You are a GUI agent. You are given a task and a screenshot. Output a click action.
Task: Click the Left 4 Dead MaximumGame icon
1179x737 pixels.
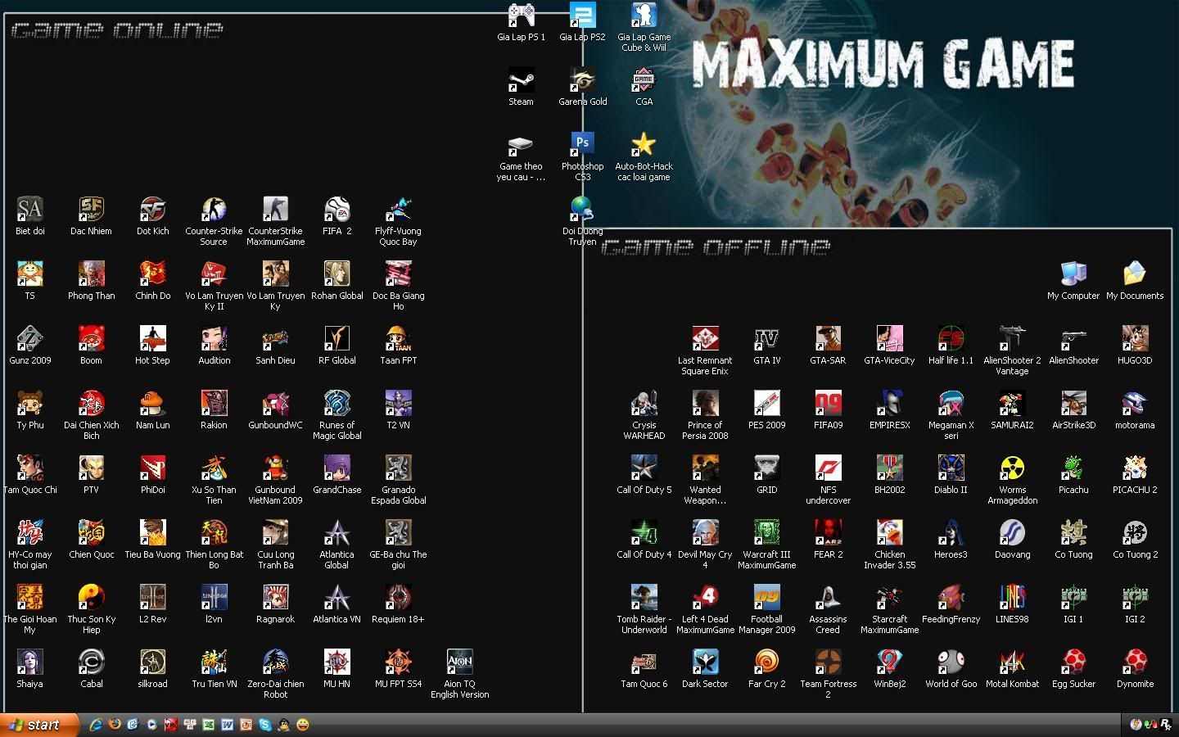[x=705, y=598]
